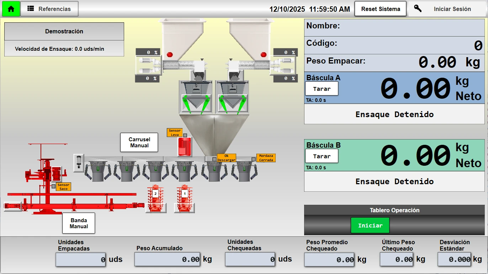Click the key icon to log in

(418, 9)
